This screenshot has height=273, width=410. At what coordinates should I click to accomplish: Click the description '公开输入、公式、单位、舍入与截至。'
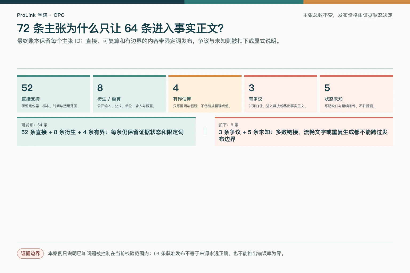click(127, 106)
